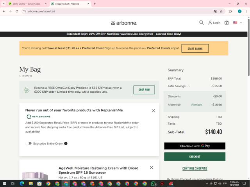
Task: Click the page vertical scrollbar
Action: pyautogui.click(x=248, y=48)
